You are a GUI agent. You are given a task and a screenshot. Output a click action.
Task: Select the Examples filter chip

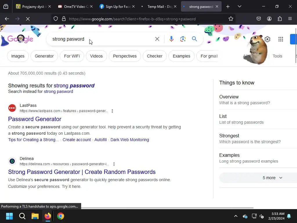tap(182, 56)
